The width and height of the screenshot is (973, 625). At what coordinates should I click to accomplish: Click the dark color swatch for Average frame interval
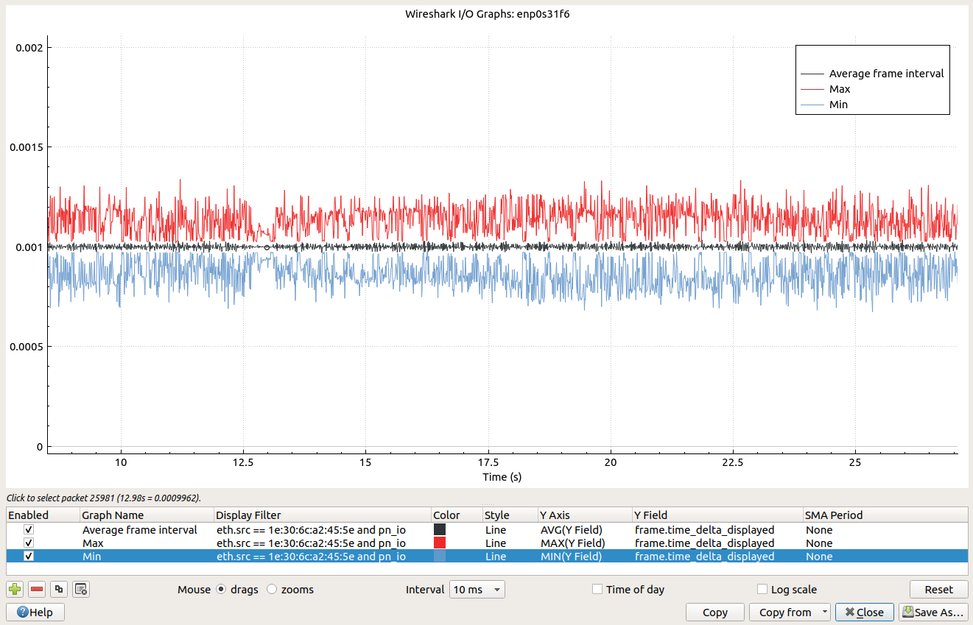click(x=440, y=530)
